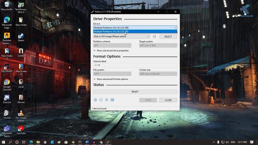Click the checksum checkmark icon beside SELECT
Screen dimensions: 258x145
point(154,36)
